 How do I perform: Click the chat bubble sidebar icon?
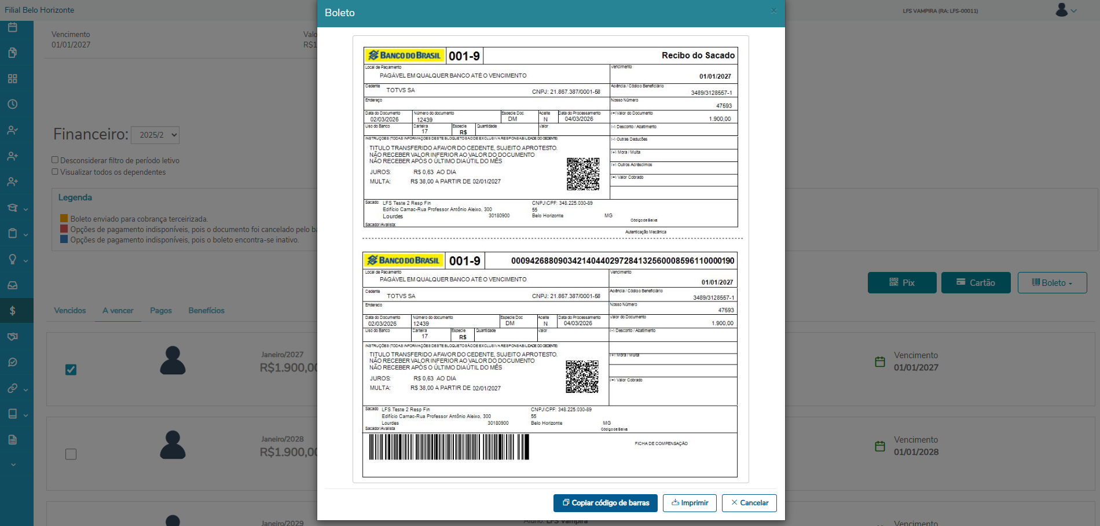tap(13, 362)
